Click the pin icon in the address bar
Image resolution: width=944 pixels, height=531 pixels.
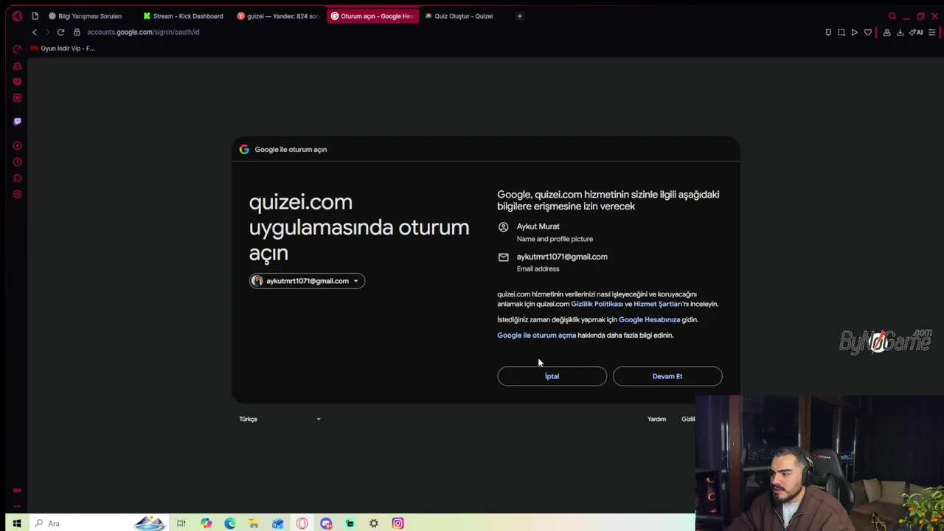828,32
